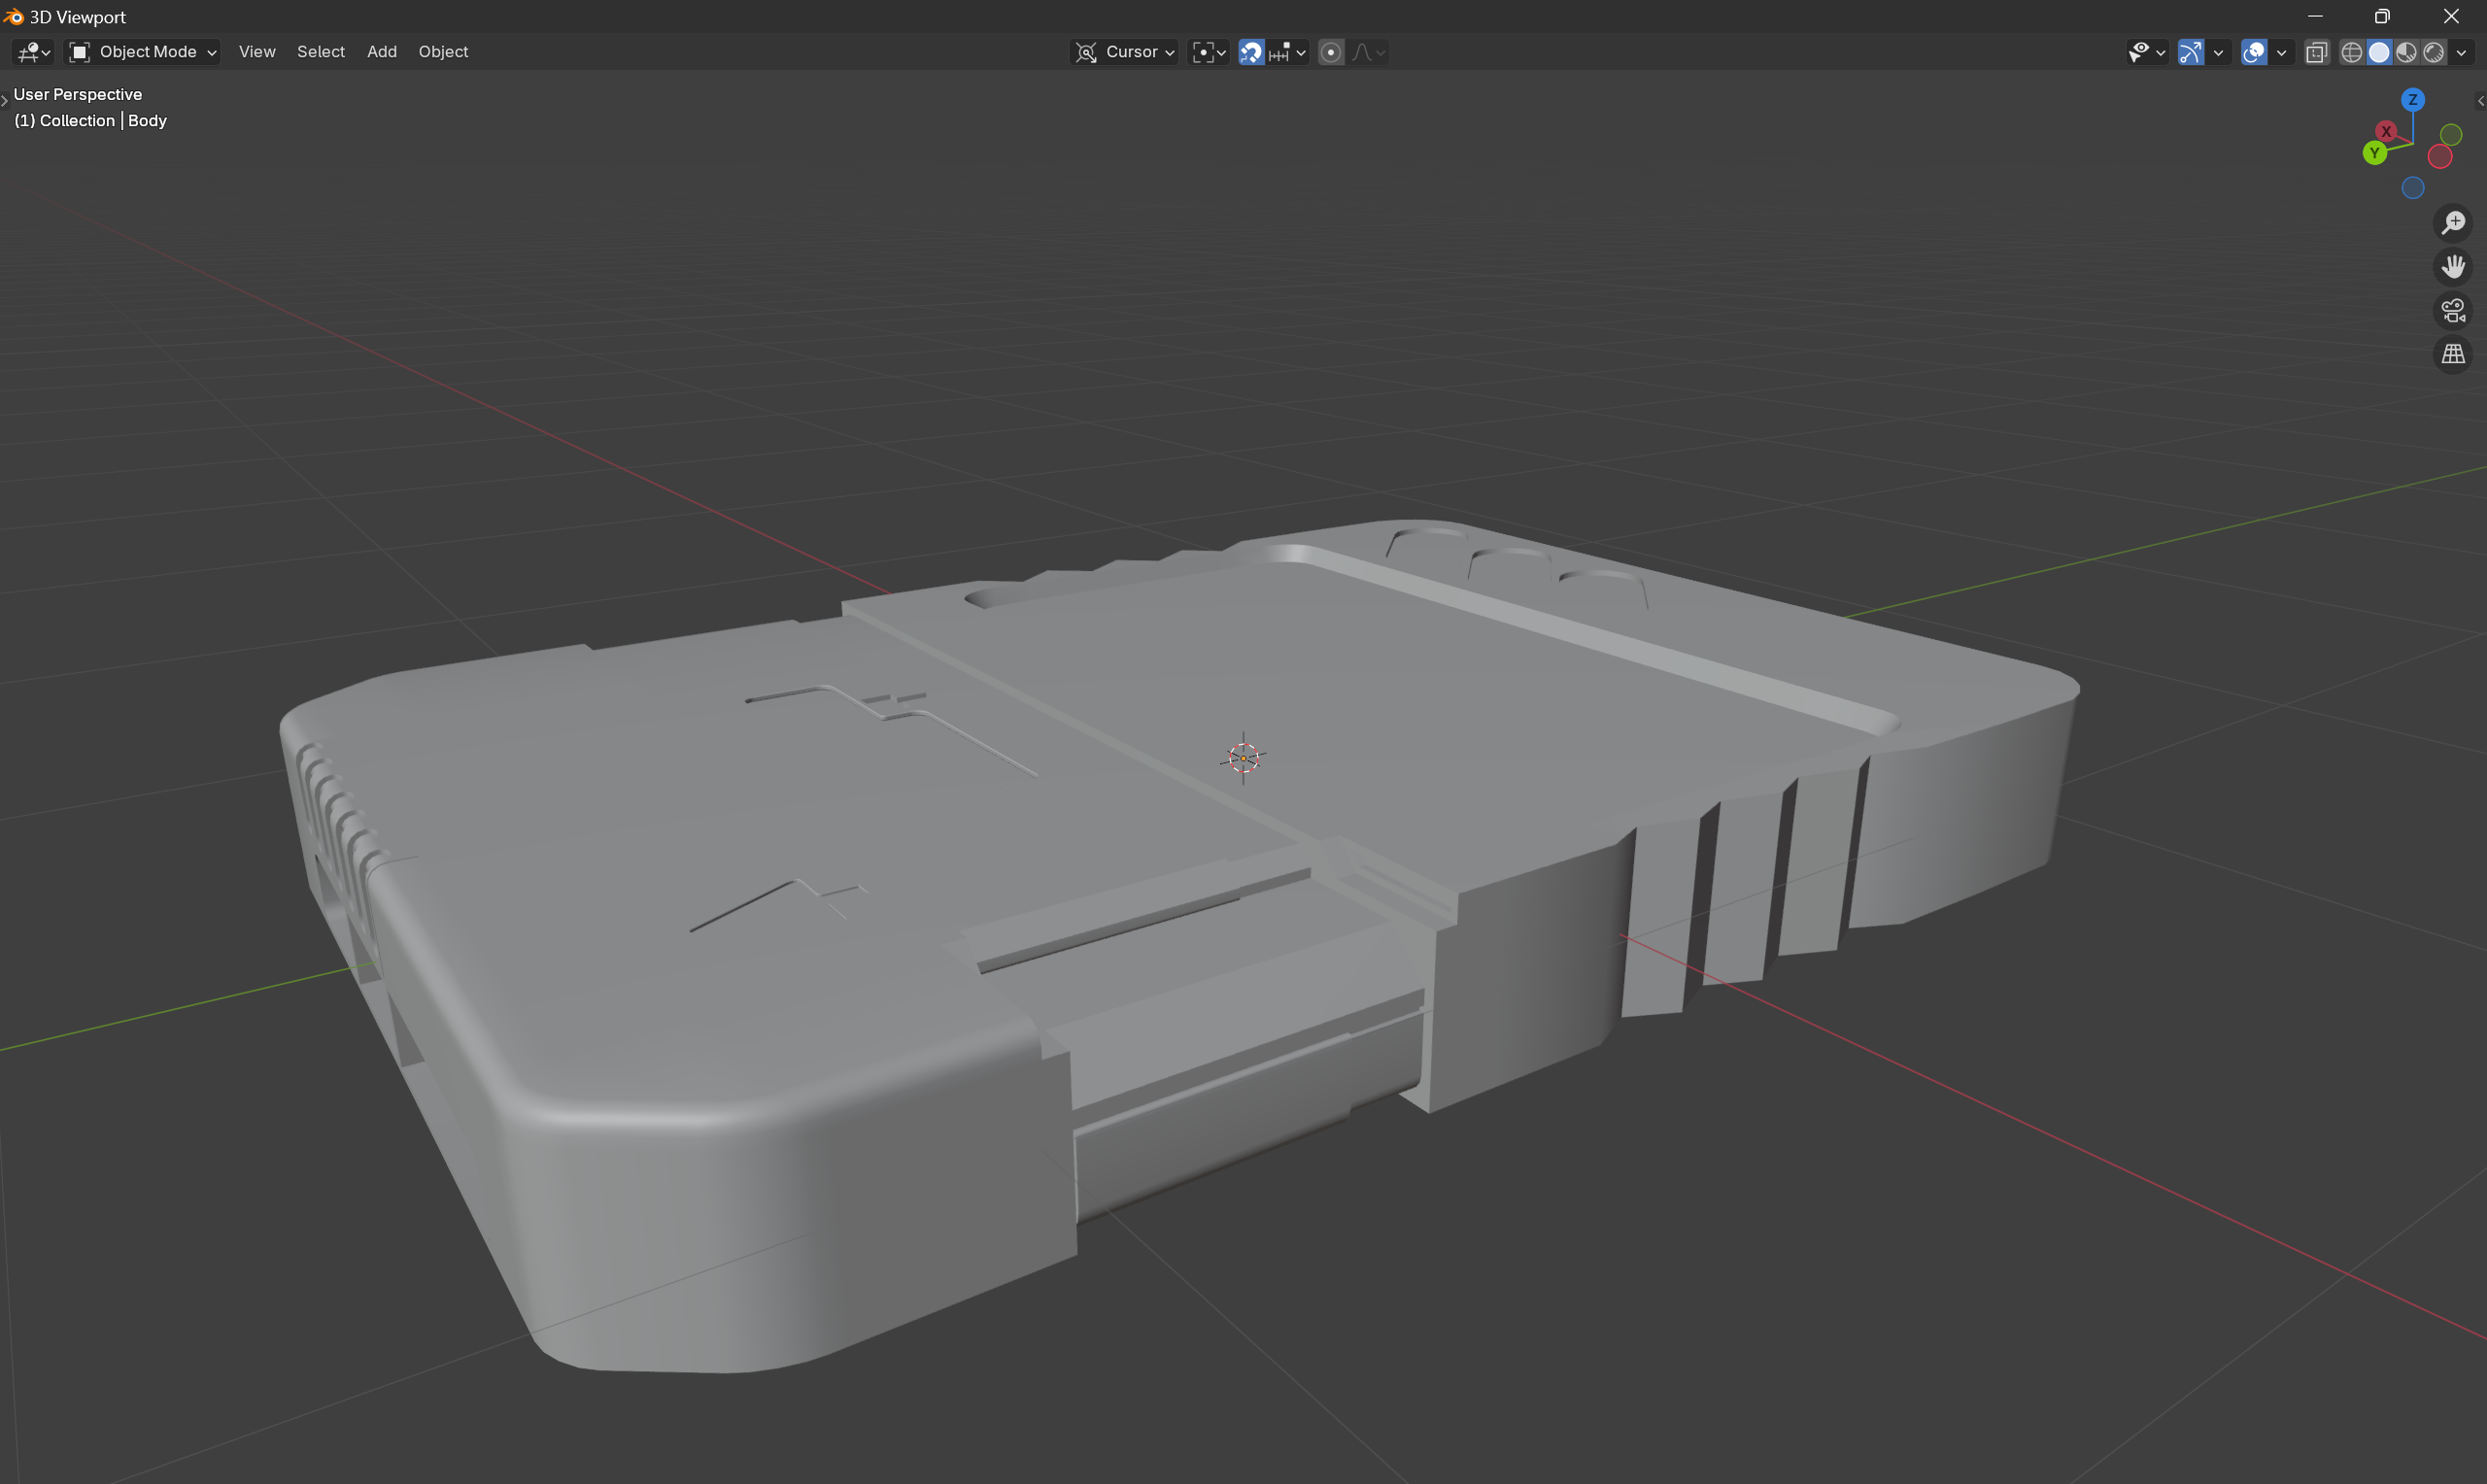
Task: Toggle X-Ray mode
Action: click(x=2316, y=52)
